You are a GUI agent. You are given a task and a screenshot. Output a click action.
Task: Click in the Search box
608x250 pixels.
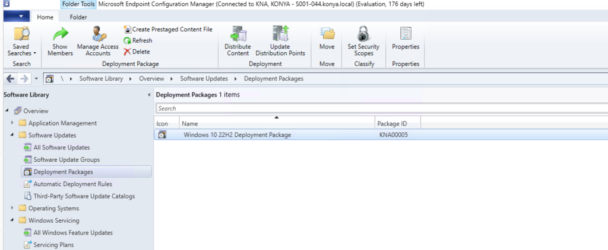pyautogui.click(x=382, y=108)
